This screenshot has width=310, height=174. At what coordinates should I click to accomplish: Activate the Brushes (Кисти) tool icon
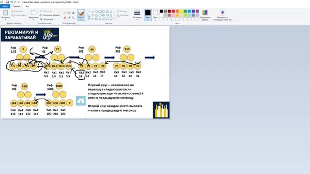click(81, 13)
